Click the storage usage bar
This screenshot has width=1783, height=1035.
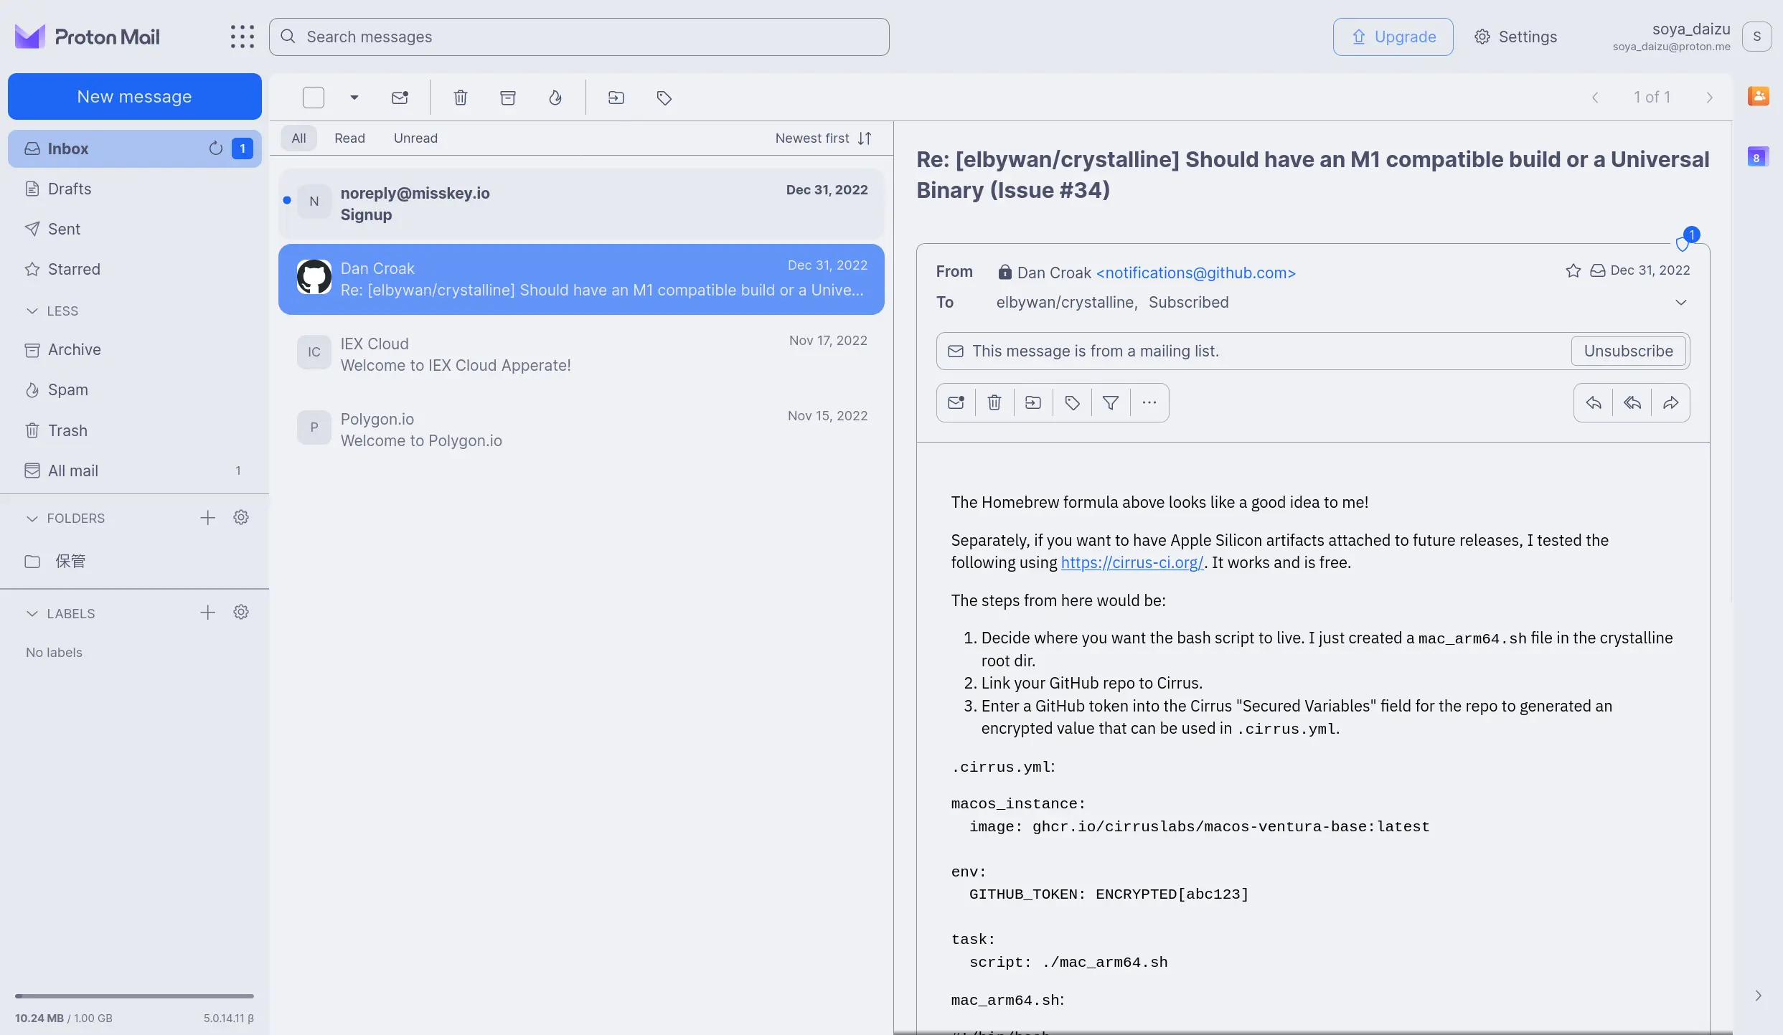pos(134,996)
